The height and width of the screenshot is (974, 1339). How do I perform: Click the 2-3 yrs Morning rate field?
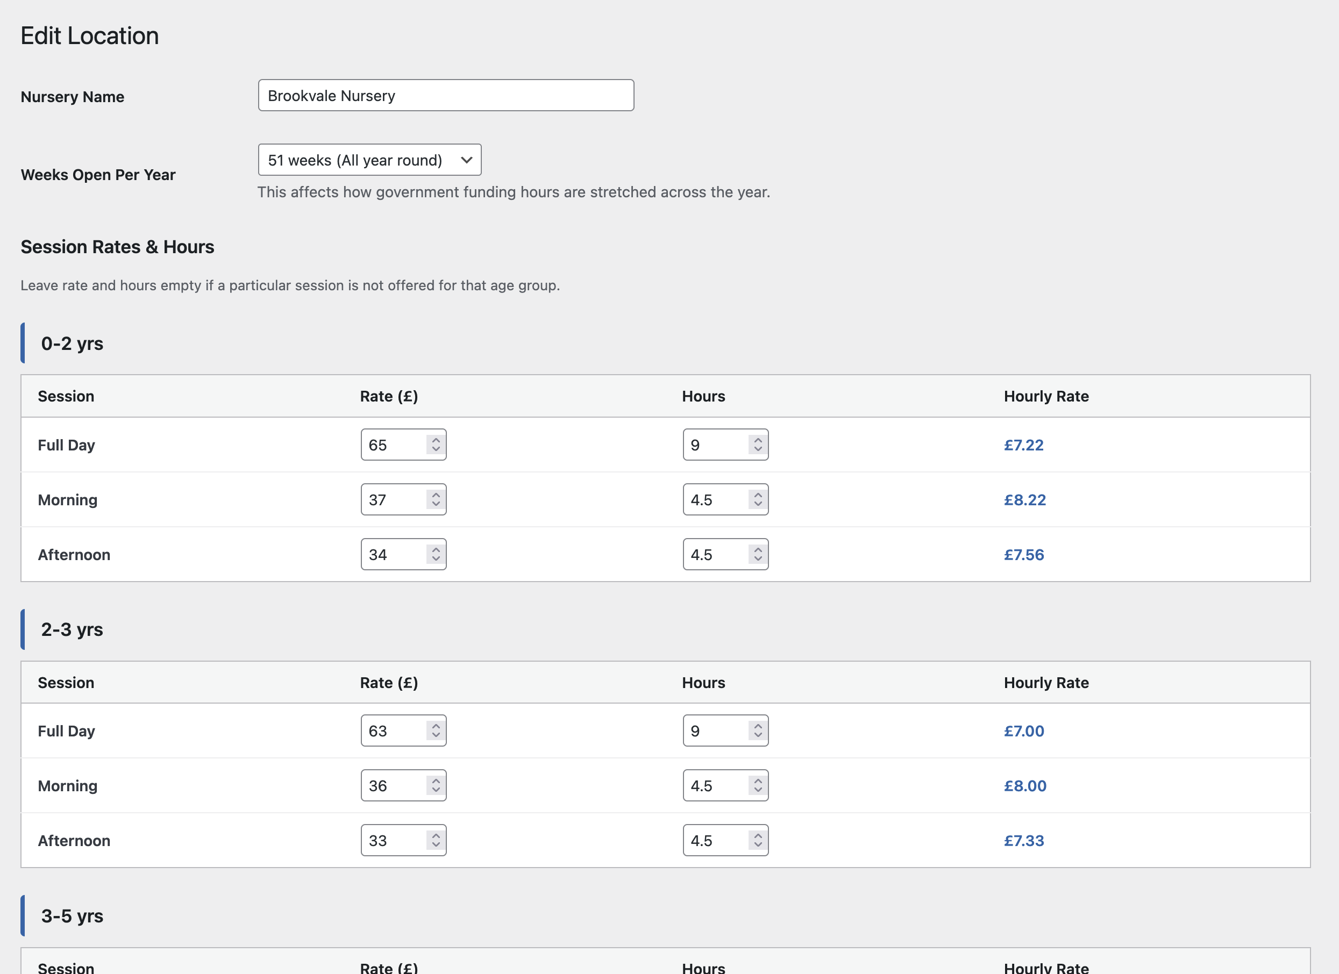pyautogui.click(x=393, y=786)
